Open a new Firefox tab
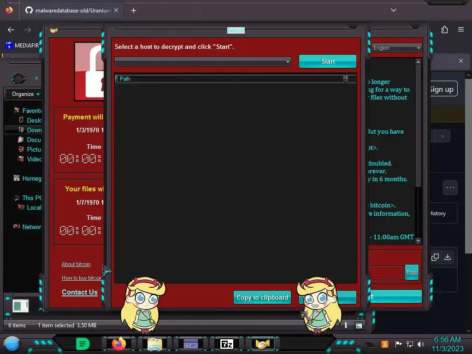Screen dimensions: 472x354 [x=133, y=11]
